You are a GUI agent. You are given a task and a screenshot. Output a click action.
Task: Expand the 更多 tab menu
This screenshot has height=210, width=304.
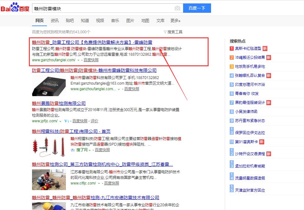coord(175,21)
